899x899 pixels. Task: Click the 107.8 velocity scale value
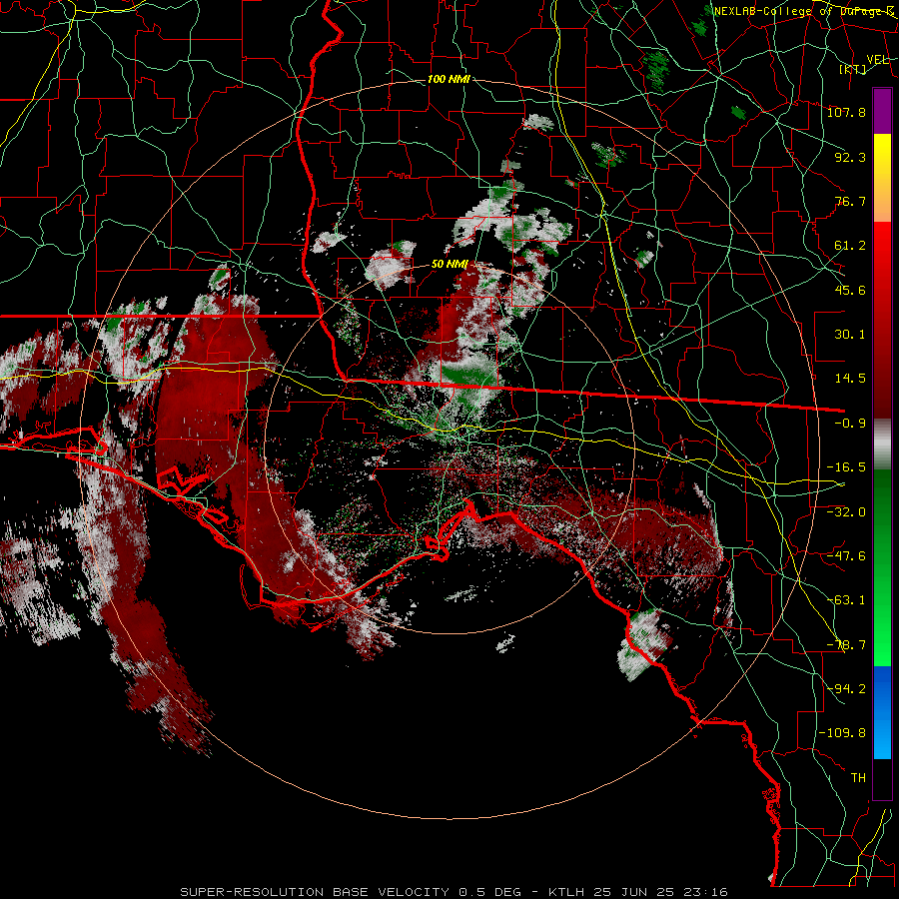click(846, 112)
